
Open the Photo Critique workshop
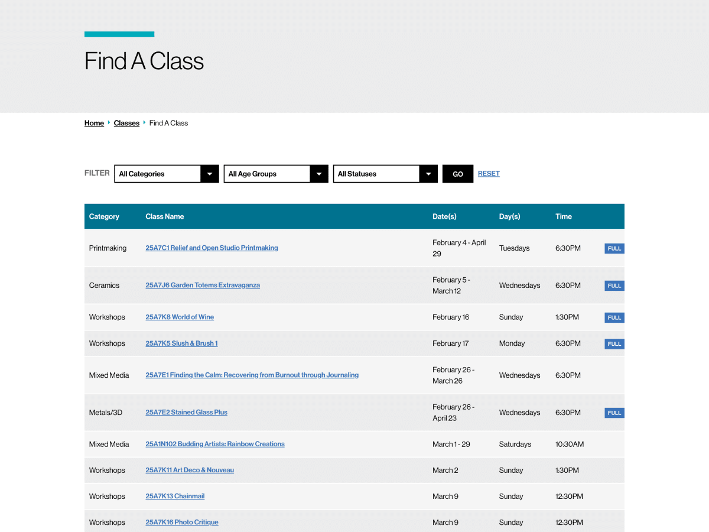click(x=182, y=523)
